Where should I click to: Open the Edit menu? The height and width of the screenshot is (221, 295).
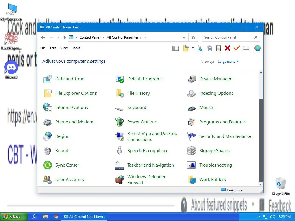[x=53, y=48]
